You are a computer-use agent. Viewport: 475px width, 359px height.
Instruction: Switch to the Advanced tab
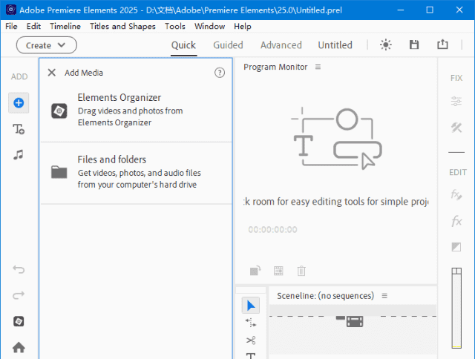pyautogui.click(x=281, y=45)
